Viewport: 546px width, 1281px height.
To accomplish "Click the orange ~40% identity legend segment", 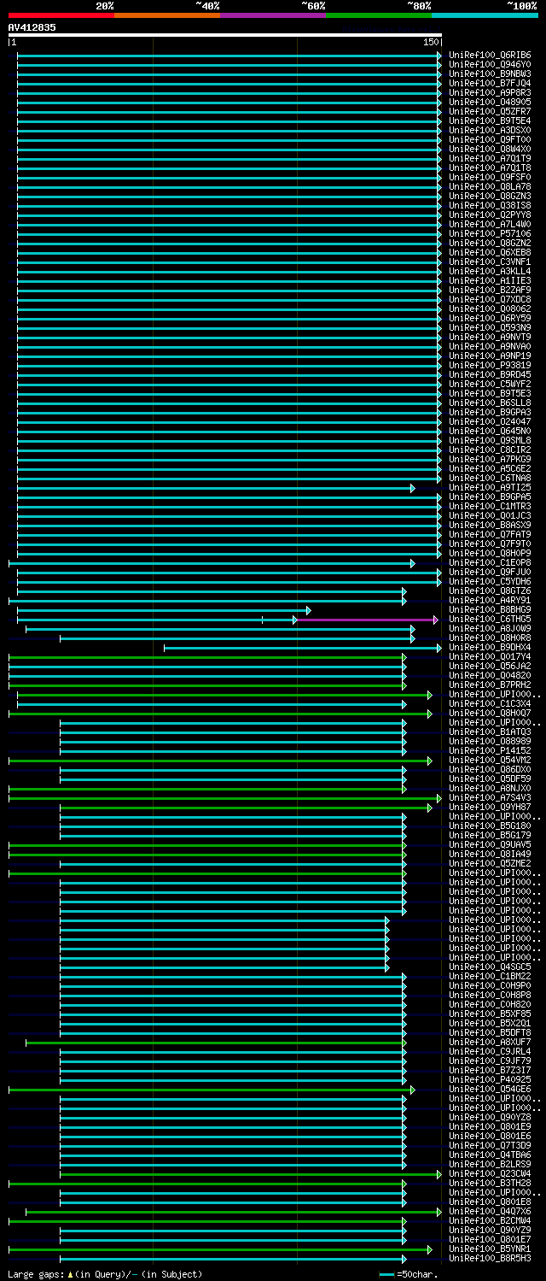I will click(166, 15).
